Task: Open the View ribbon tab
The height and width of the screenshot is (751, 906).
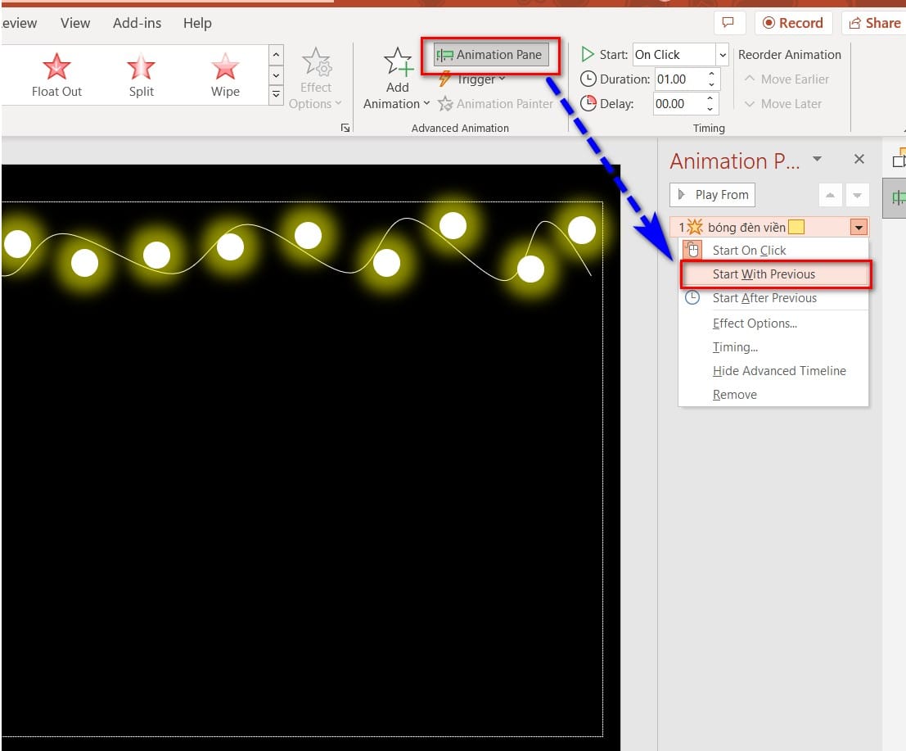Action: point(75,23)
